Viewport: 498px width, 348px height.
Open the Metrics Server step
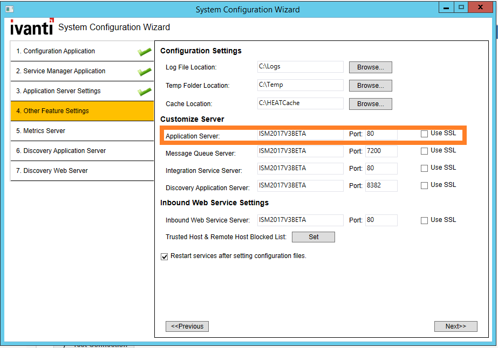coord(82,131)
